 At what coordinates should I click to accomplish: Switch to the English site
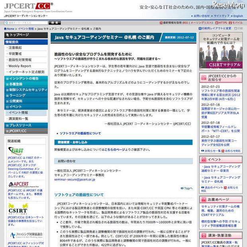pos(238,16)
